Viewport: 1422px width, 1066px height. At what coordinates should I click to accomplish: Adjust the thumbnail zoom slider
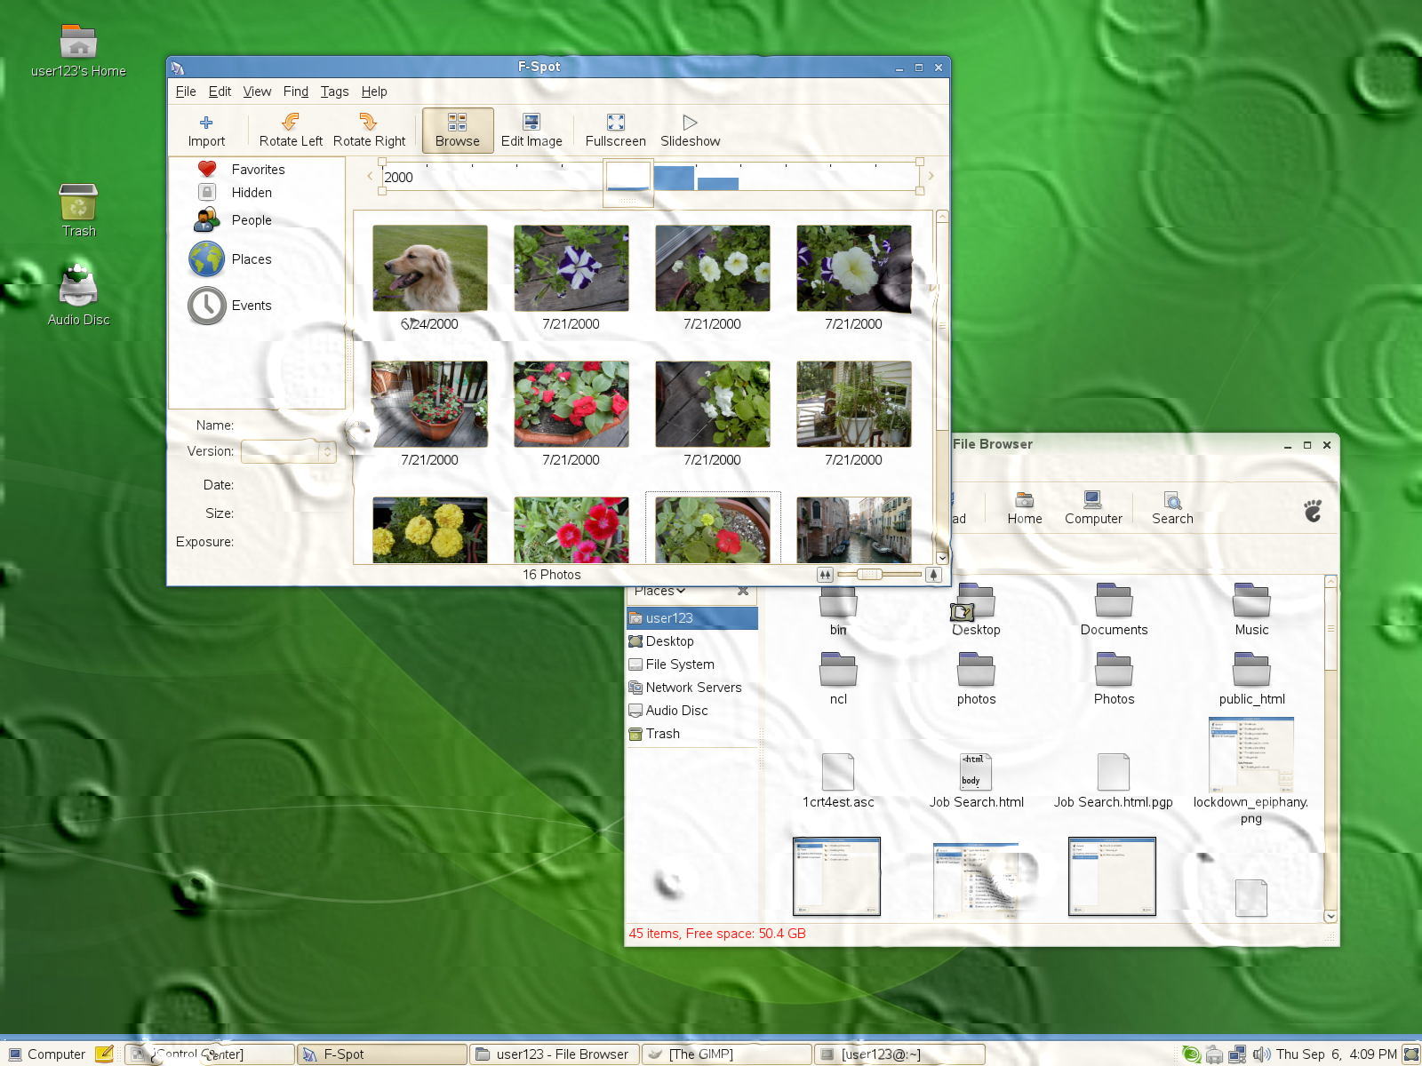(x=871, y=575)
